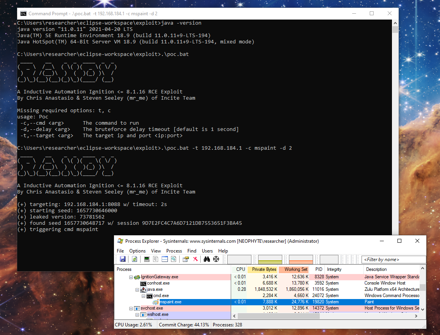The image size is (440, 335).
Task: Click the Process Explorer title bar icon
Action: 120,241
